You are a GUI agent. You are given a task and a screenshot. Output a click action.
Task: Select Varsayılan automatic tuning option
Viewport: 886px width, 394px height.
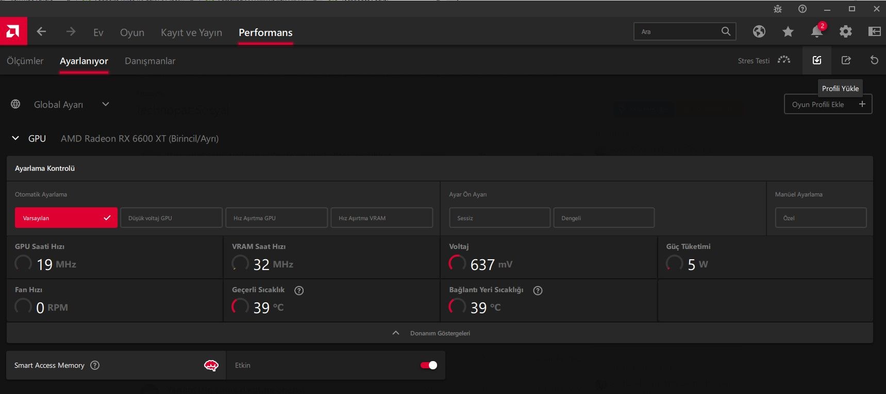click(66, 218)
